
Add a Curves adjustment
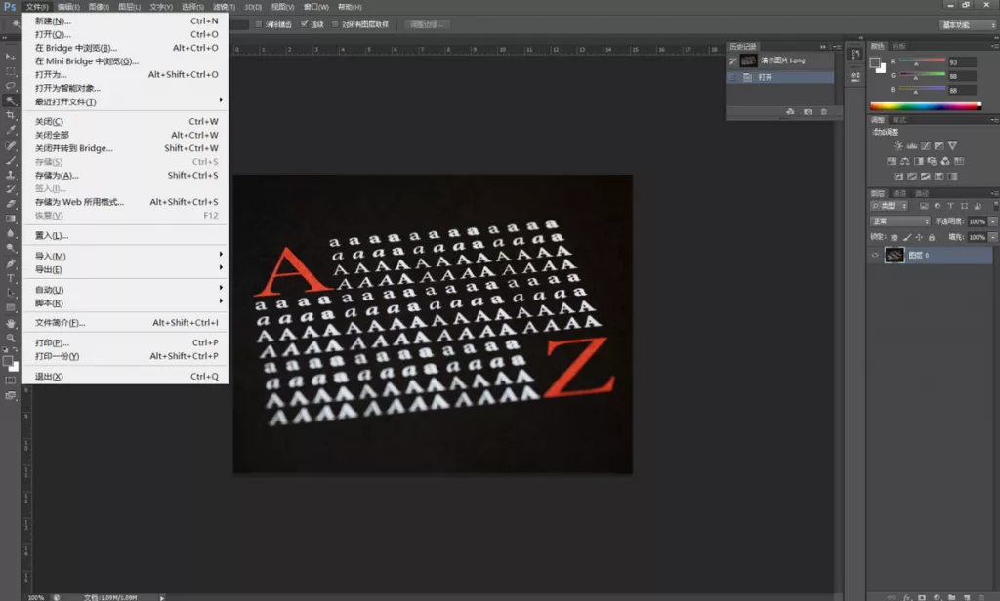[x=926, y=146]
